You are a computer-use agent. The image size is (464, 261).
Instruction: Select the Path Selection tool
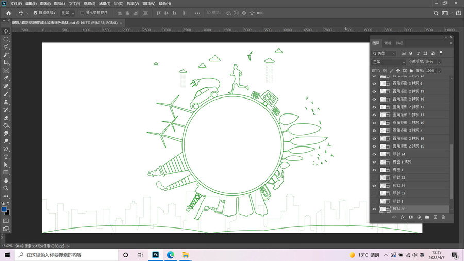pyautogui.click(x=6, y=165)
